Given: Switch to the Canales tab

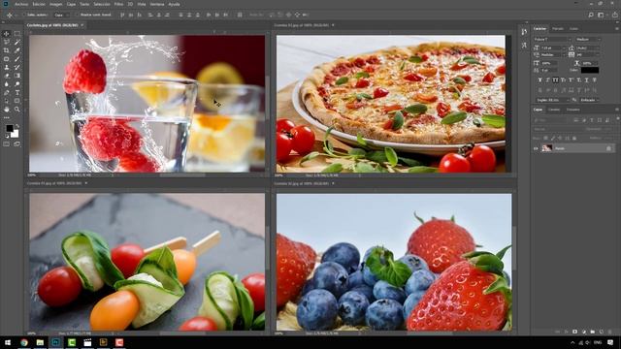Looking at the screenshot, I should click(554, 110).
